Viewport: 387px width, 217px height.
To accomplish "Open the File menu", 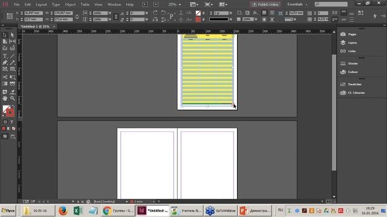I will 16,4.
